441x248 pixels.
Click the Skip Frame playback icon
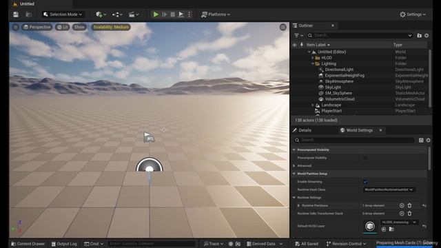pos(165,14)
